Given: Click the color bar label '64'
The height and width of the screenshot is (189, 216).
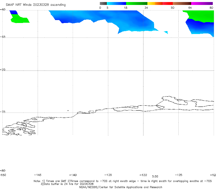Looking at the screenshot, I should [x=190, y=8].
